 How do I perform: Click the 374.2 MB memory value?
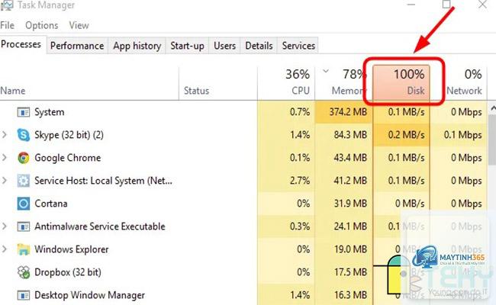348,112
